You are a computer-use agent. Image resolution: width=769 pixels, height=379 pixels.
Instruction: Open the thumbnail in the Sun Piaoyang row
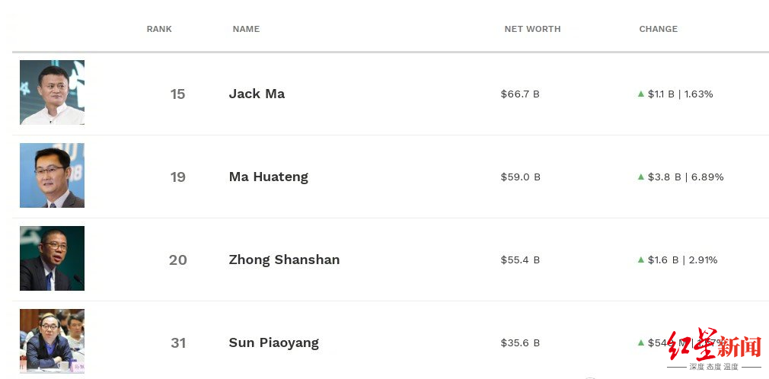(x=52, y=340)
